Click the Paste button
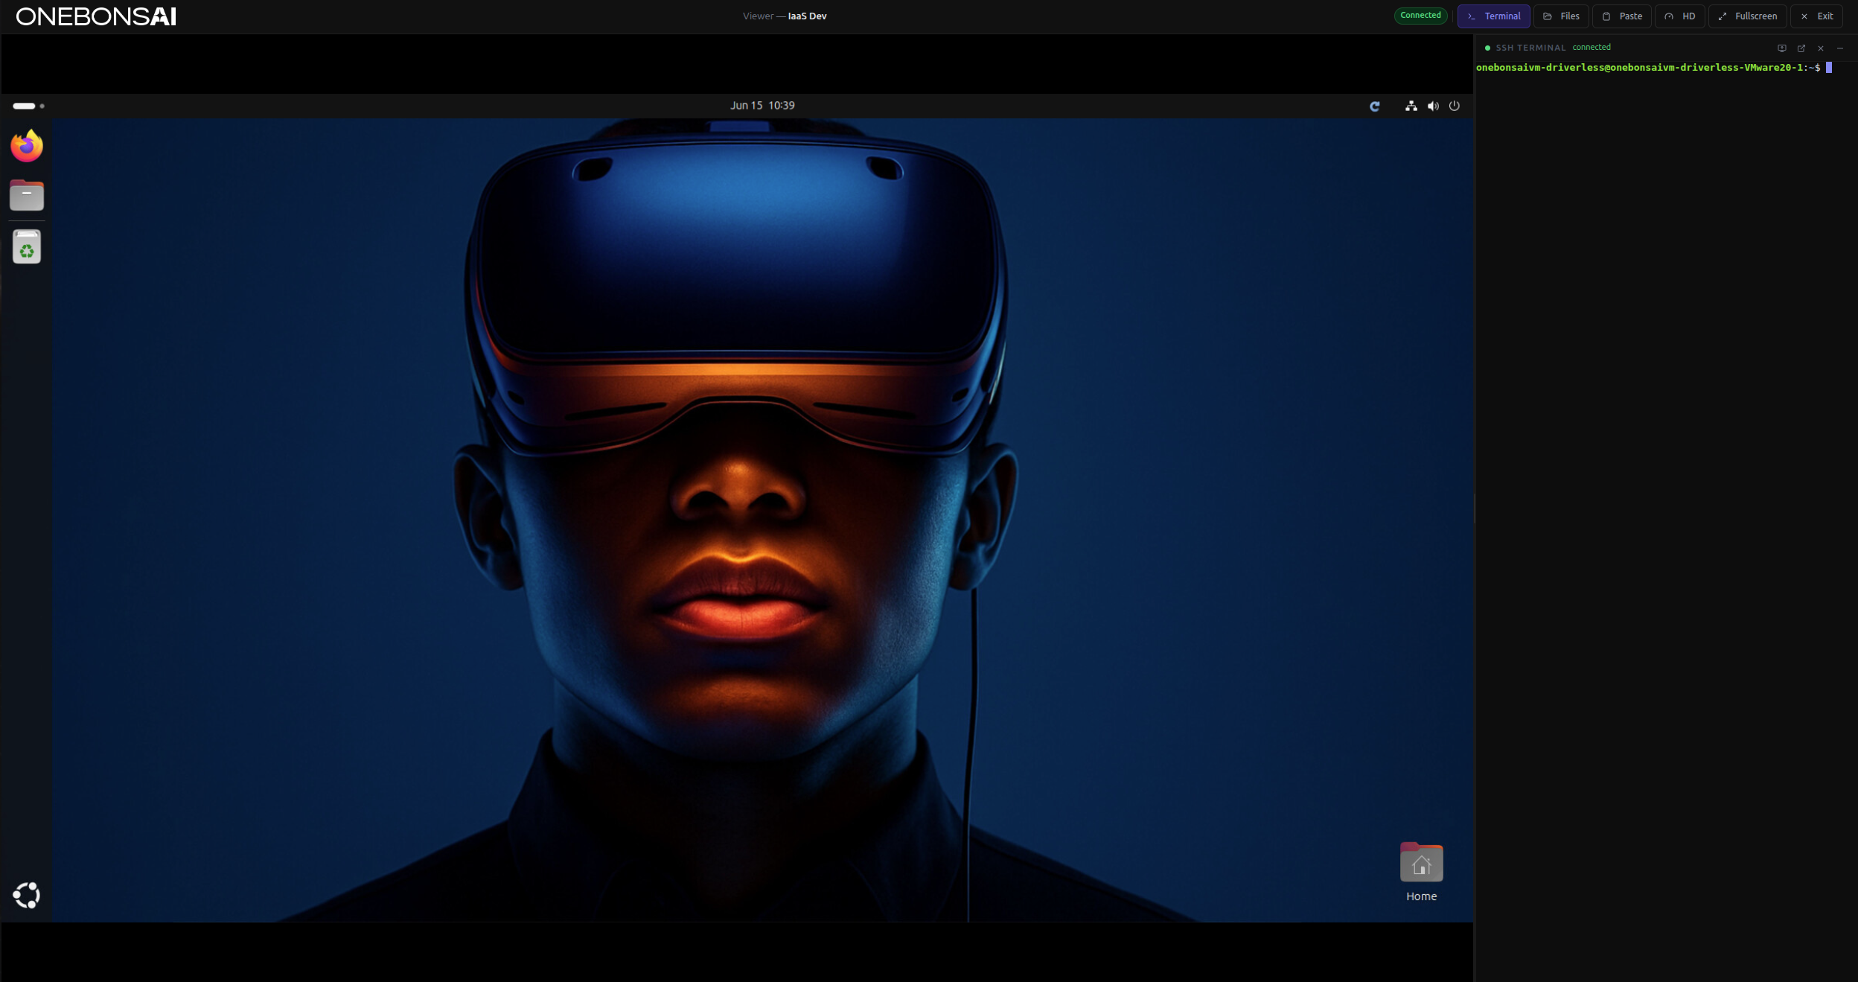 (1622, 16)
